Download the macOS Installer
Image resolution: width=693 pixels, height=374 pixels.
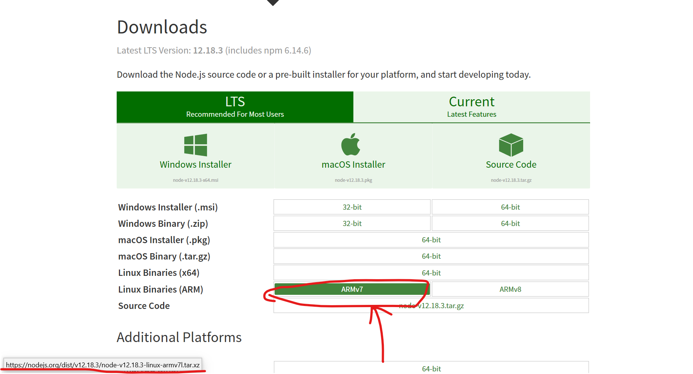[x=353, y=156]
